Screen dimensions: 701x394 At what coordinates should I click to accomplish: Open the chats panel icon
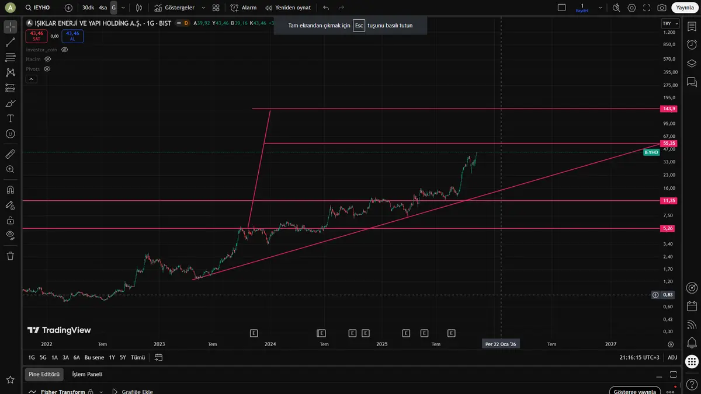692,82
